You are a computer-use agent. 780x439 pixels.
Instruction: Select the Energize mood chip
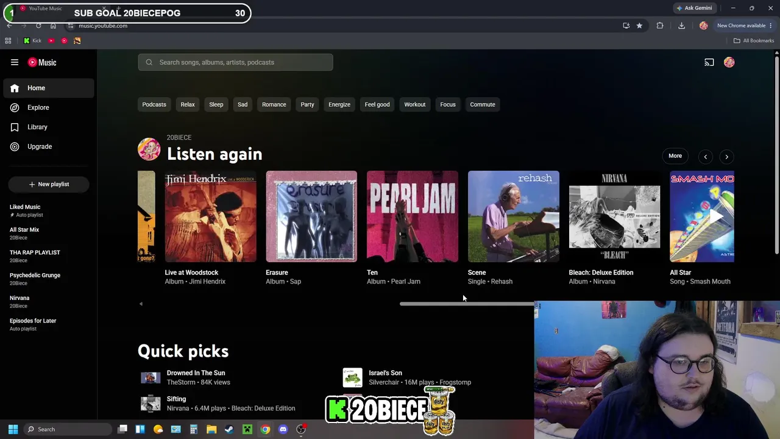pos(339,104)
